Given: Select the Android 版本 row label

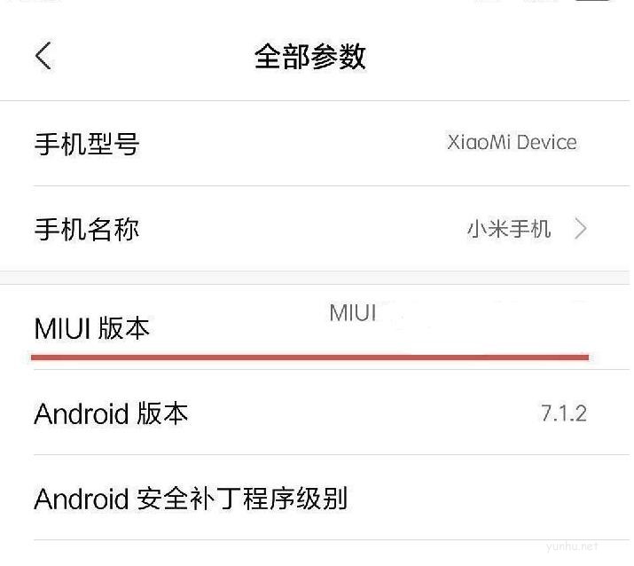Looking at the screenshot, I should [x=111, y=413].
